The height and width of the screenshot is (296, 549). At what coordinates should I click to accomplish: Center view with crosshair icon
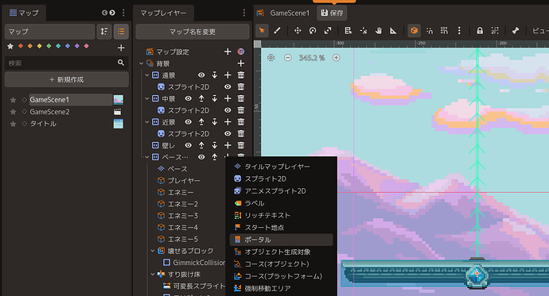coord(271,58)
